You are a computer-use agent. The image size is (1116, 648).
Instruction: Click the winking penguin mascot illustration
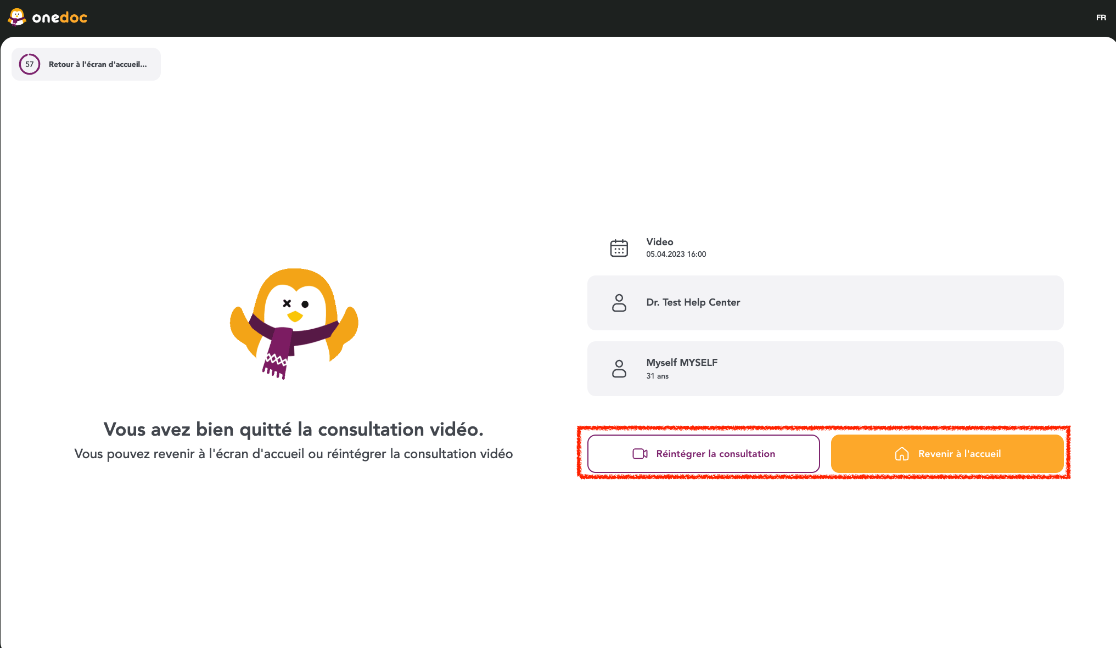(294, 324)
